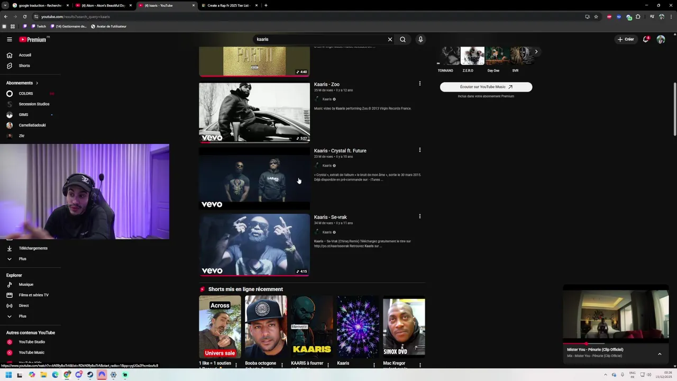The image size is (677, 381).
Task: Open the Créer button
Action: coord(626,39)
